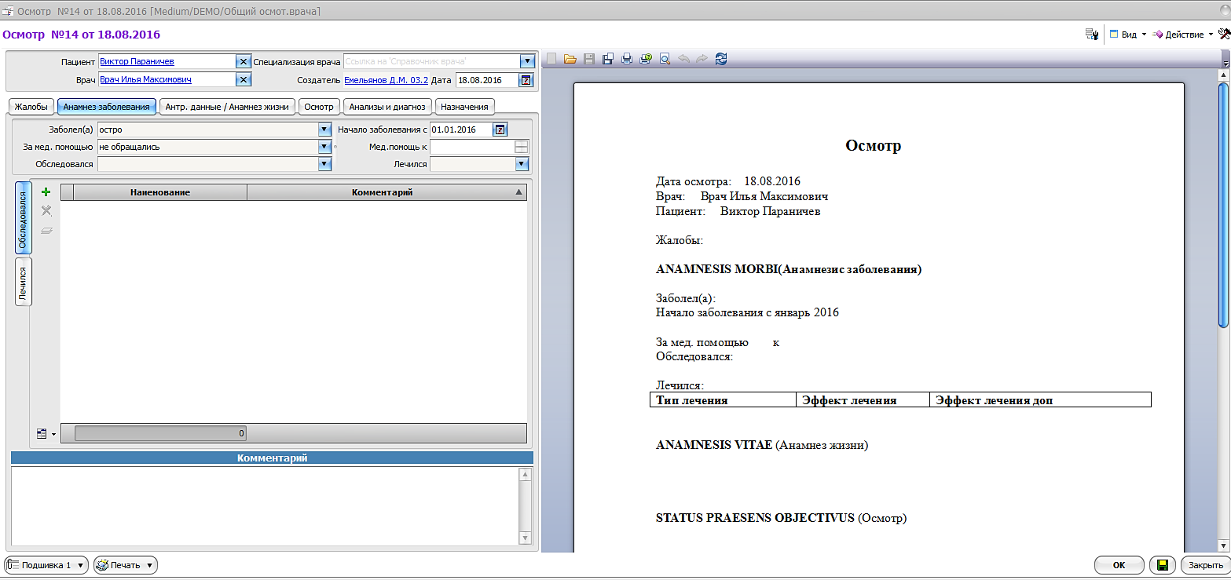Image resolution: width=1231 pixels, height=580 pixels.
Task: Open the Подшивка 1 dropdown
Action: point(46,565)
